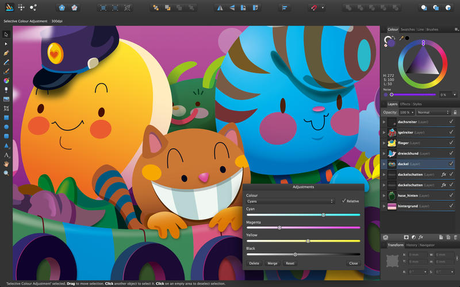Choose the Crop tool
This screenshot has height=287, width=460.
point(6,108)
